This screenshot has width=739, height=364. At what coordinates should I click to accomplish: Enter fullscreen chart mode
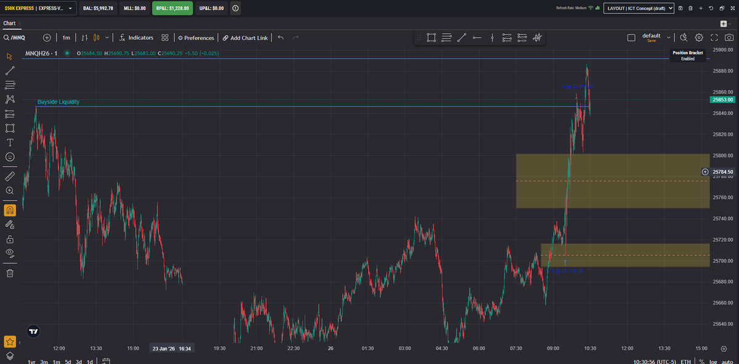click(714, 38)
